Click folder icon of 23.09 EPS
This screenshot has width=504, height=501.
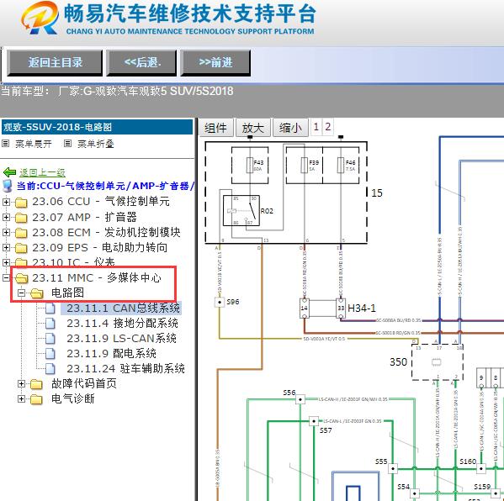pos(21,248)
